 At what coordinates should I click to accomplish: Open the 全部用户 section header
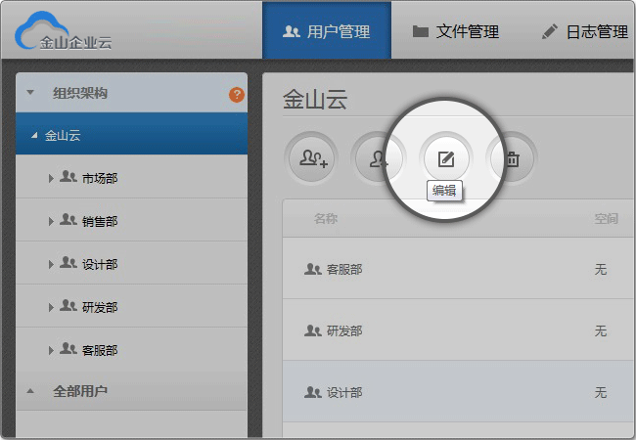click(131, 391)
